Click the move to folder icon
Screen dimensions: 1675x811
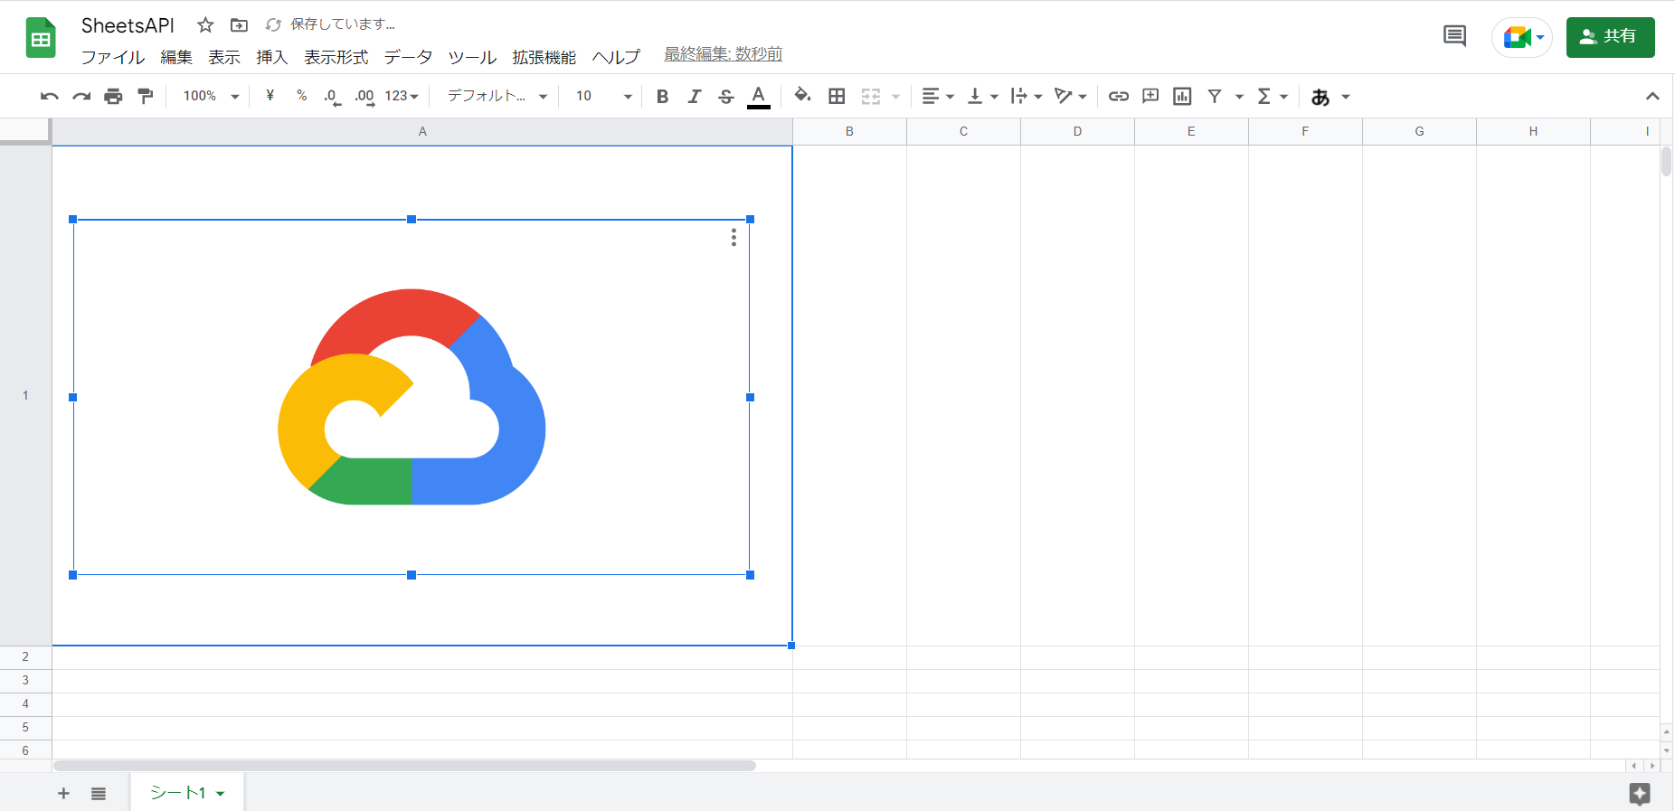pos(239,25)
